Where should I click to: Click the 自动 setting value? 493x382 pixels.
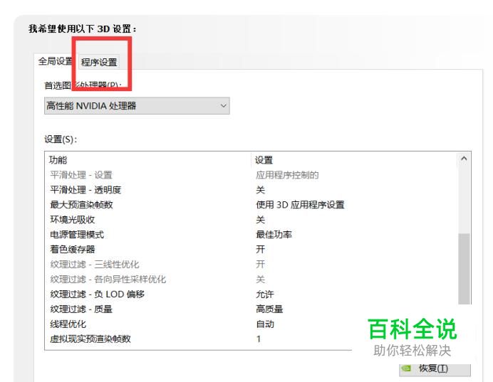click(x=265, y=324)
